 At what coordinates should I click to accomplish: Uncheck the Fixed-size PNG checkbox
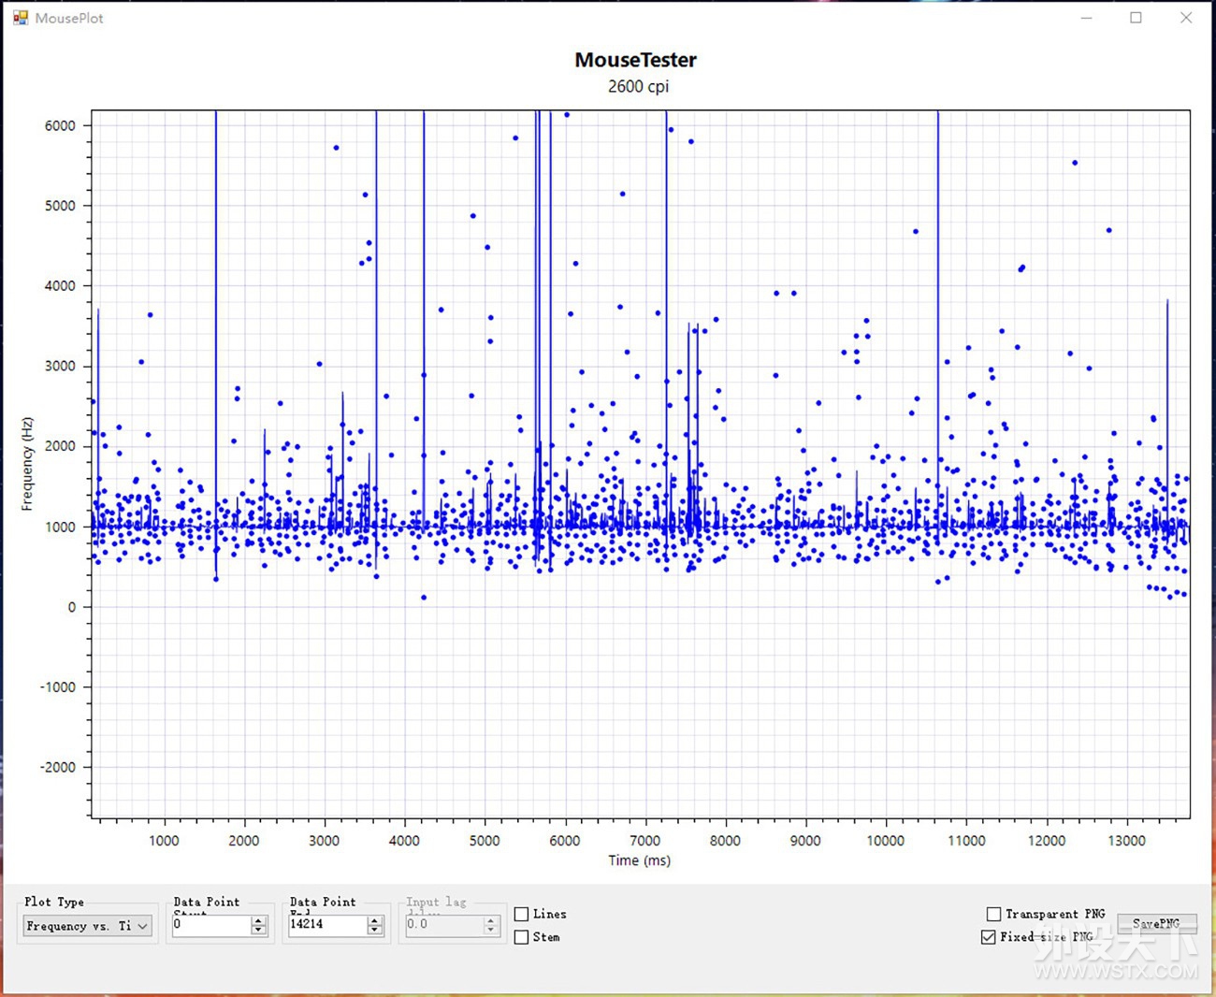pyautogui.click(x=988, y=937)
